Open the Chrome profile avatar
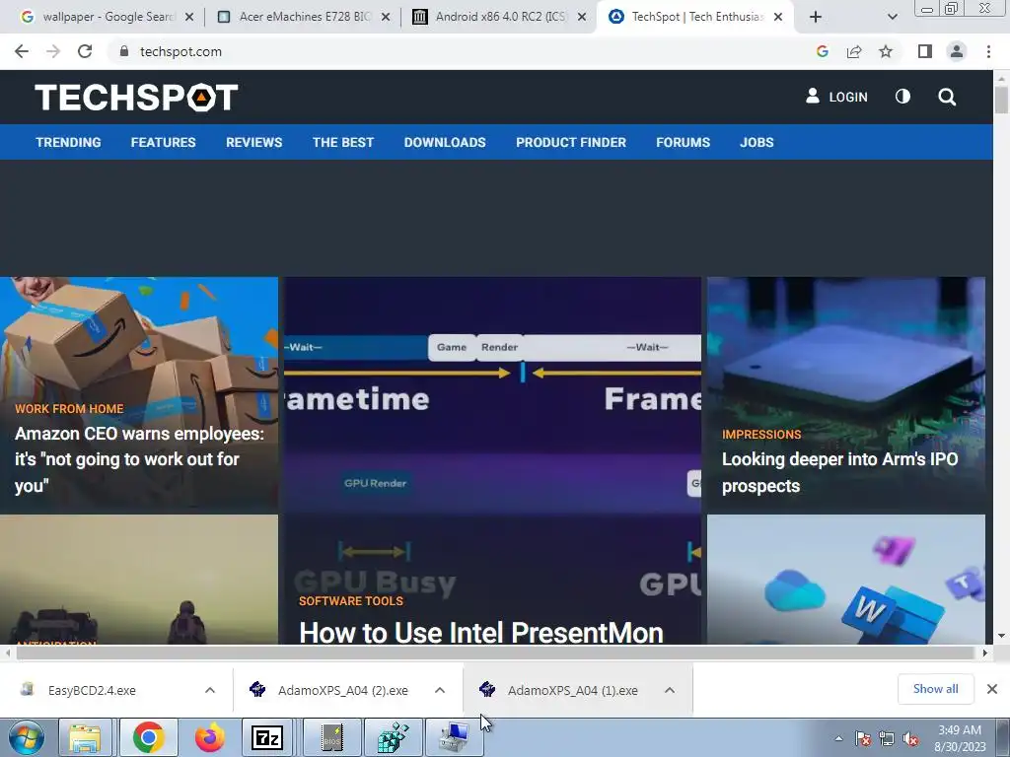 957,51
